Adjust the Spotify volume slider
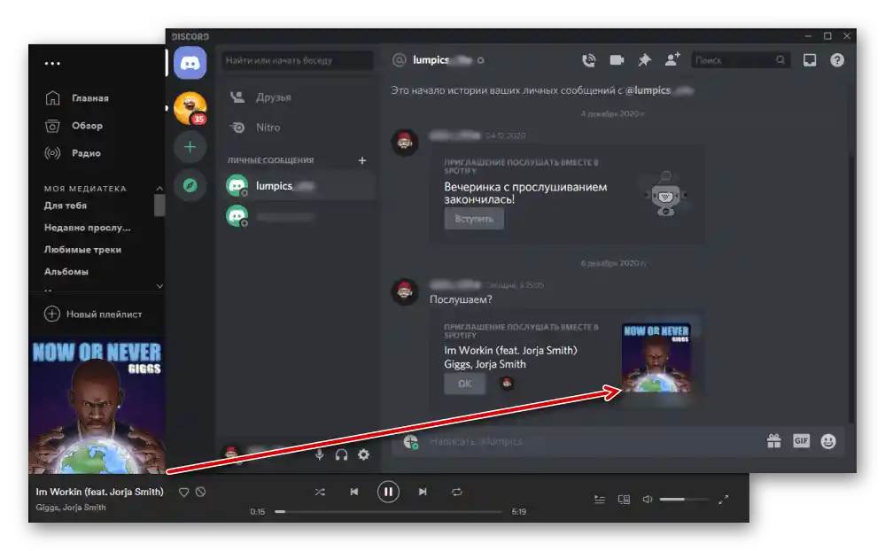The width and height of the screenshot is (885, 551). [684, 499]
